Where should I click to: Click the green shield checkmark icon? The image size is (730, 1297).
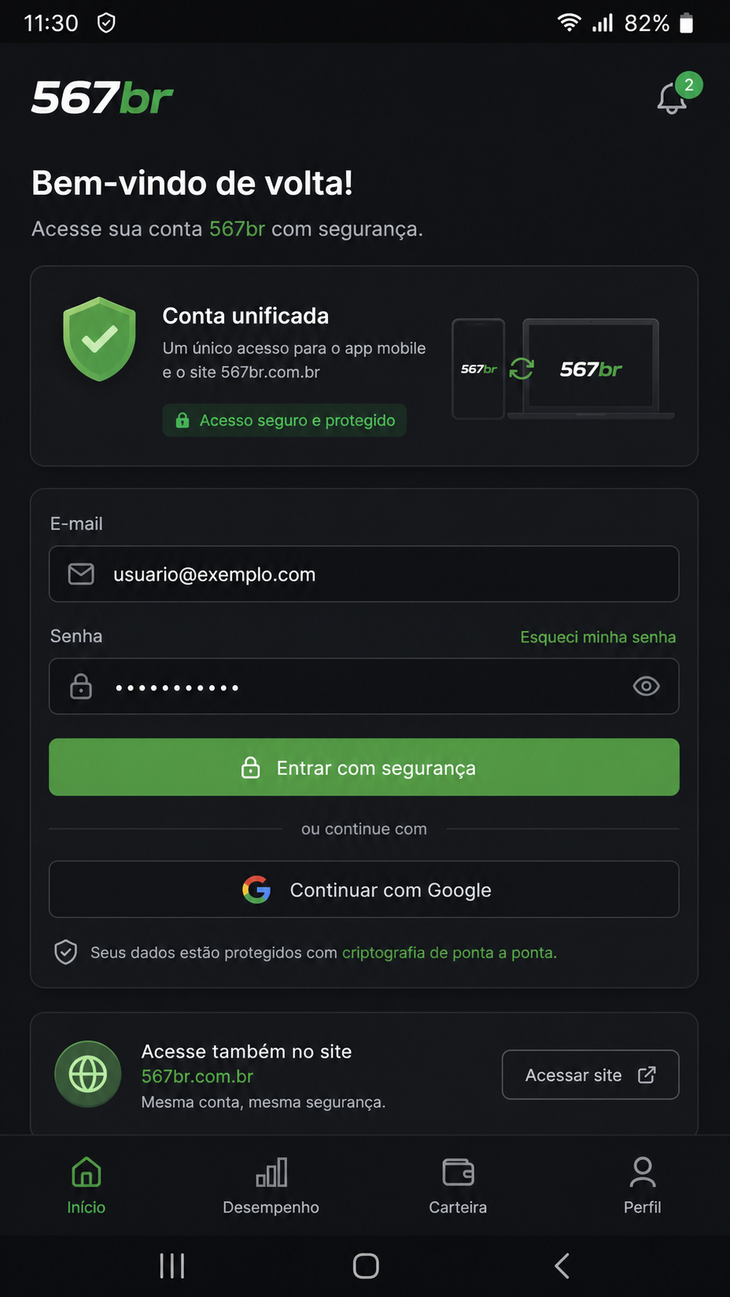pyautogui.click(x=99, y=339)
